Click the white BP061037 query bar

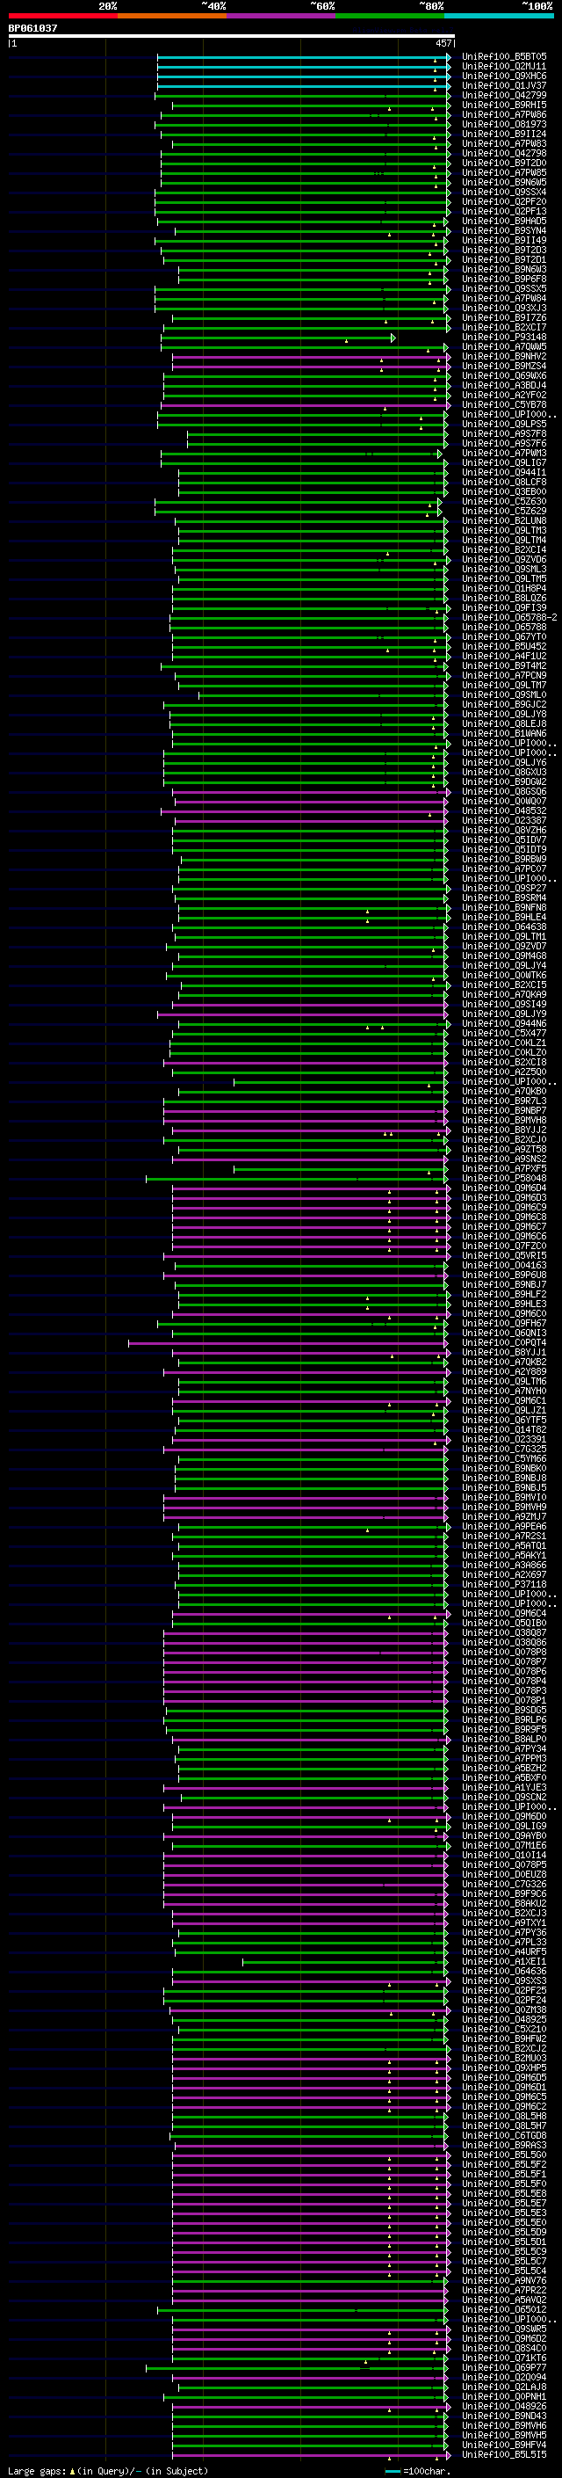(x=231, y=35)
